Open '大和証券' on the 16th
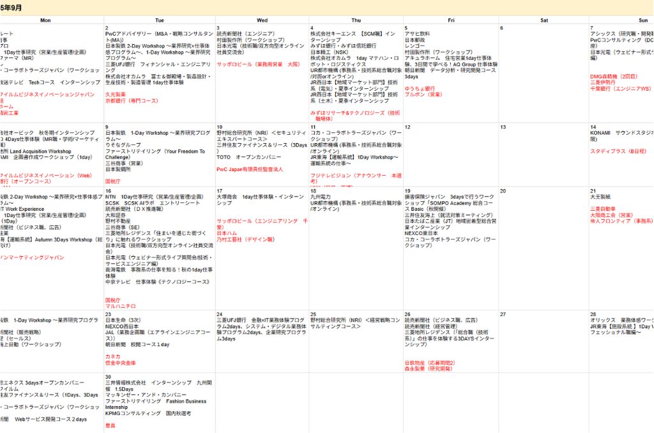Image resolution: width=654 pixels, height=433 pixels. (x=115, y=215)
